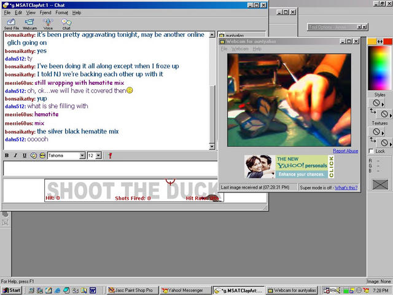Open the Tahoma font dropdown
Viewport: 393px width, 295px height.
[x=82, y=155]
